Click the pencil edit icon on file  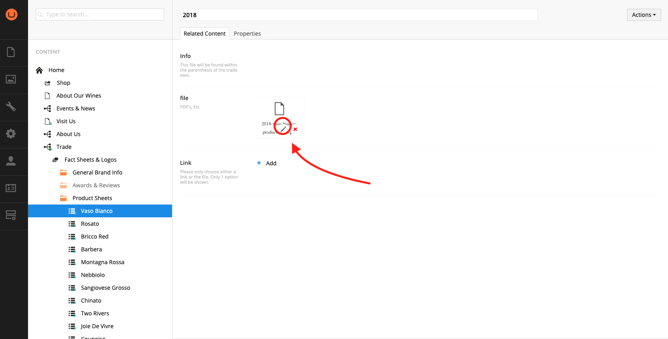point(283,129)
